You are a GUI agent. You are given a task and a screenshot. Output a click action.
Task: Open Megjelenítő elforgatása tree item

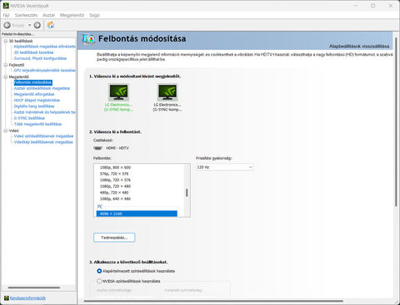click(34, 95)
